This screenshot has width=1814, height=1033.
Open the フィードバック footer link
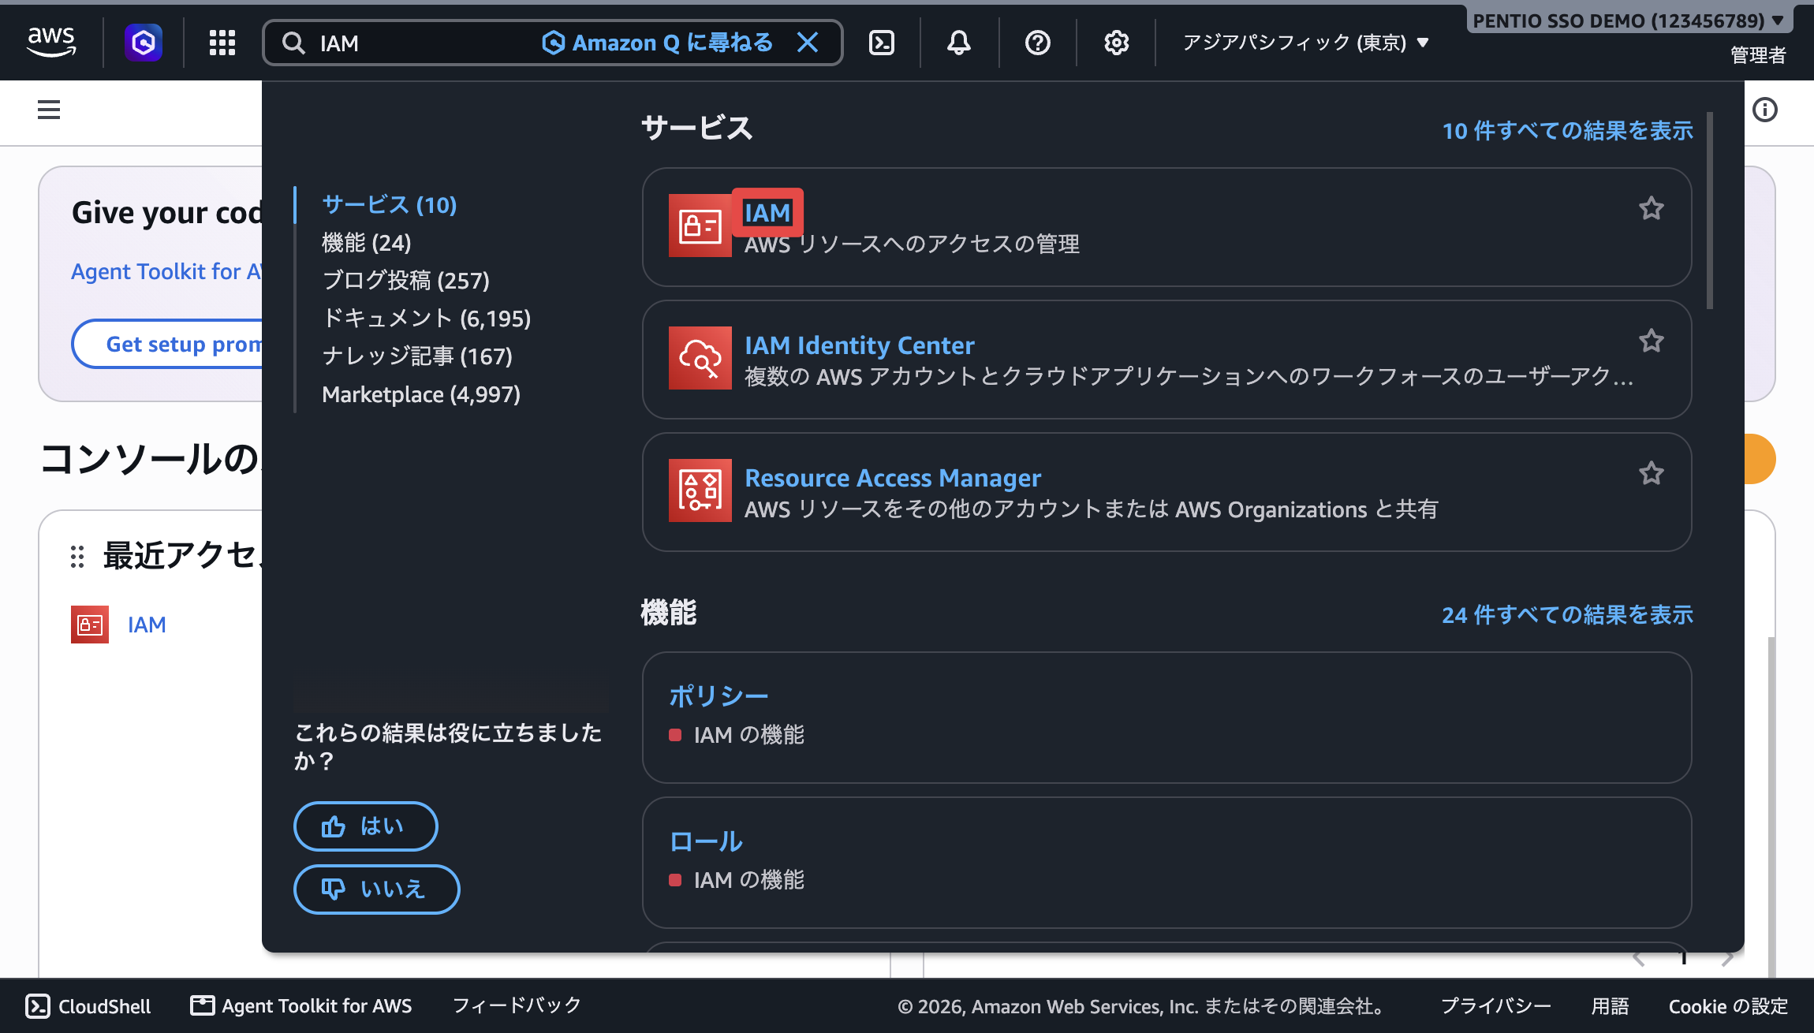tap(517, 1005)
